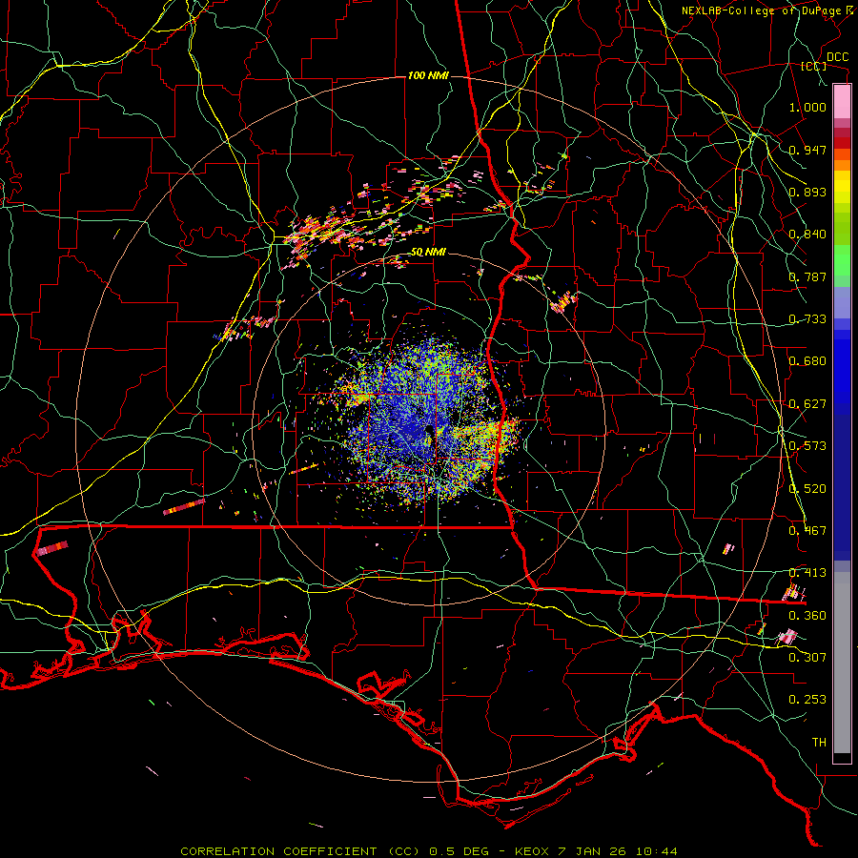This screenshot has width=858, height=858.
Task: Click the 100 NMI range ring label
Action: click(428, 75)
